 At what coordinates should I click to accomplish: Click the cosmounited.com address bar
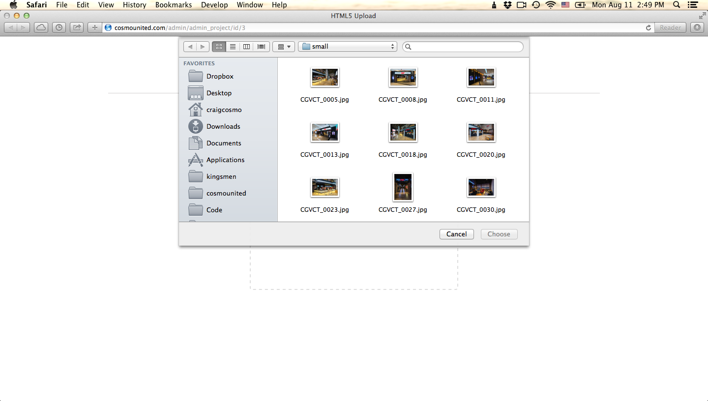click(374, 28)
